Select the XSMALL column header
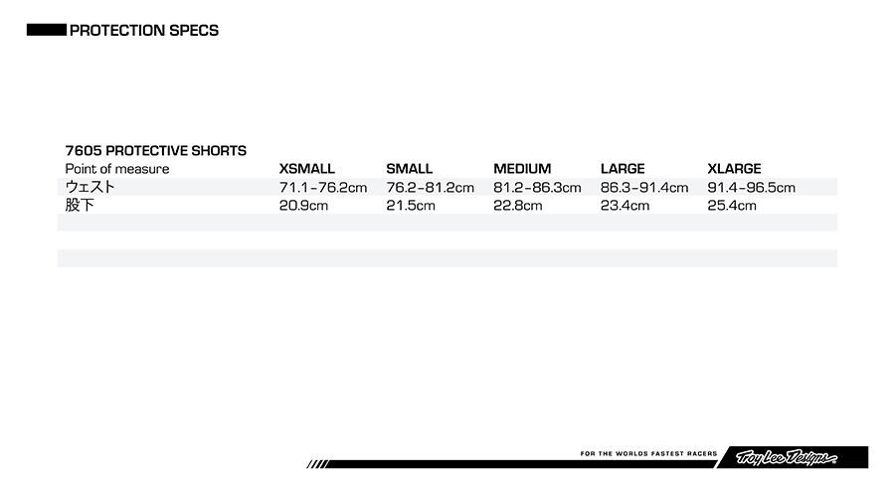895x488 pixels. (x=307, y=169)
